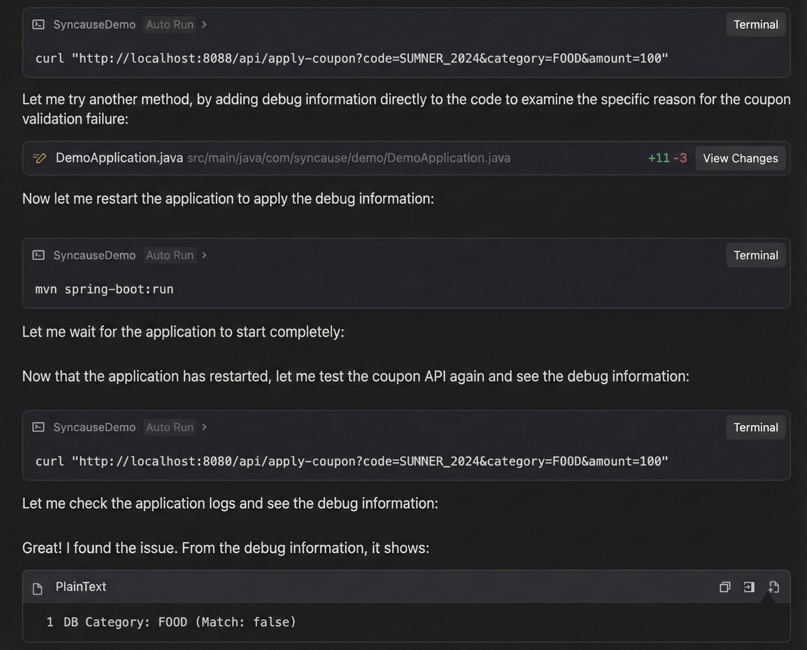Click the DemoApplication.java file path link
This screenshot has height=650, width=807.
click(348, 158)
